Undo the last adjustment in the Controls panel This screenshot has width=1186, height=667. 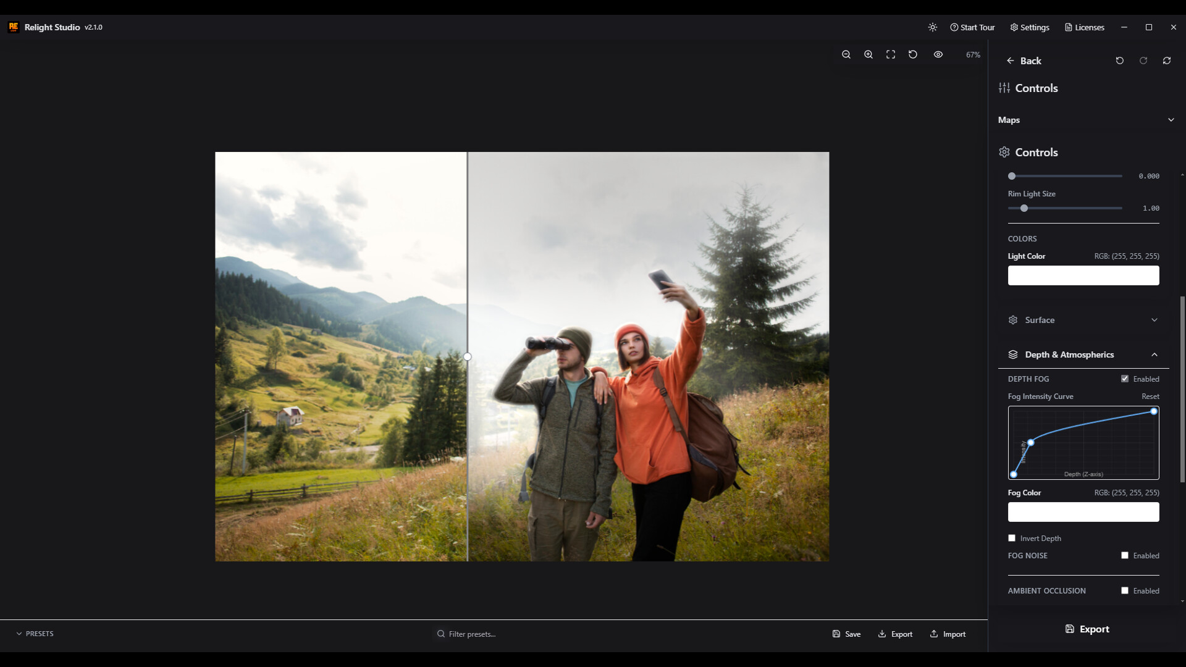[x=1120, y=61]
